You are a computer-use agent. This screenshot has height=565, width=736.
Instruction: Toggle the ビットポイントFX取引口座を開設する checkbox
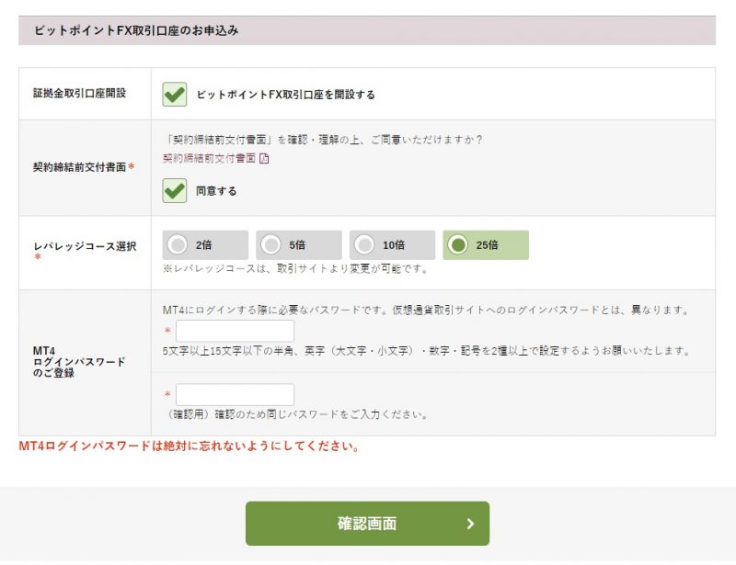point(174,94)
